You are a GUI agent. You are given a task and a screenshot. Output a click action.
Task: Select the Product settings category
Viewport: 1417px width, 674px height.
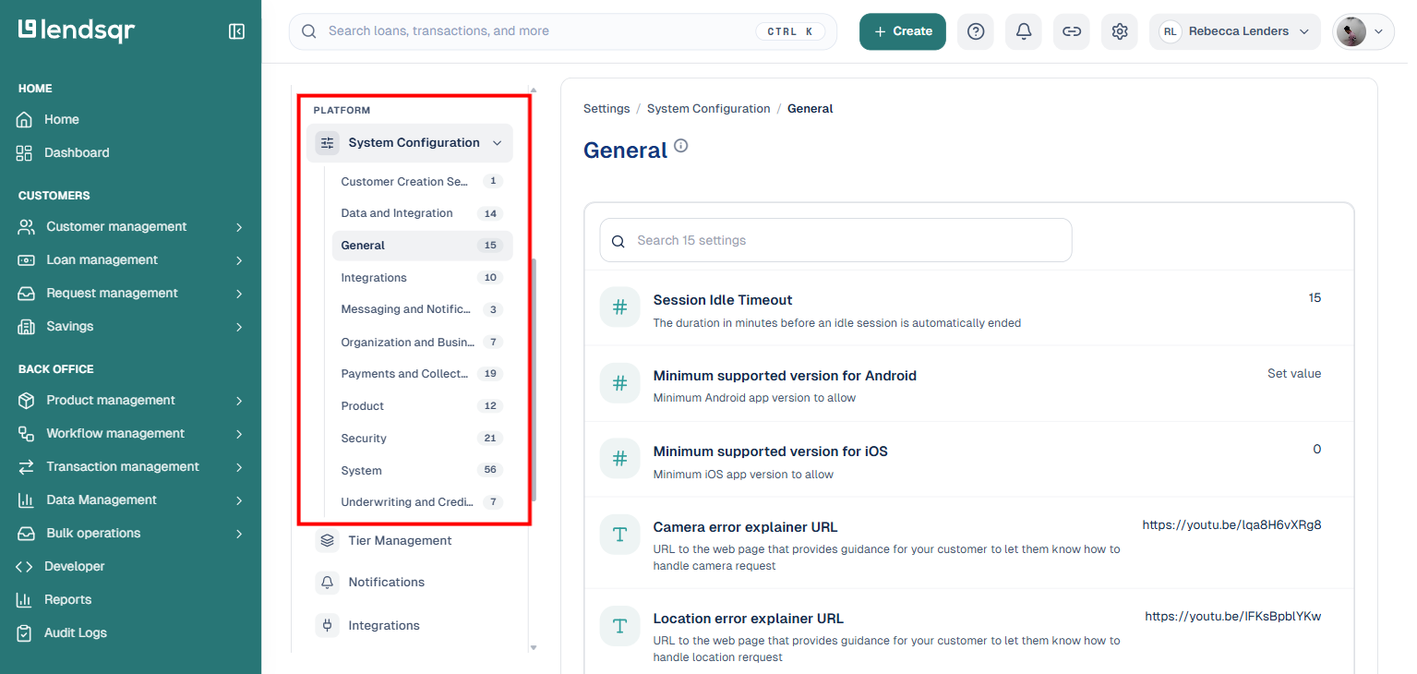point(422,406)
